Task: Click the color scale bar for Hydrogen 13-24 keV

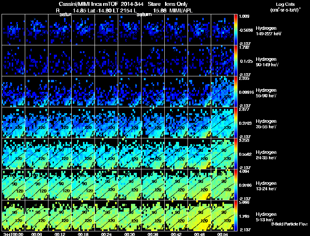Action: click(x=236, y=185)
